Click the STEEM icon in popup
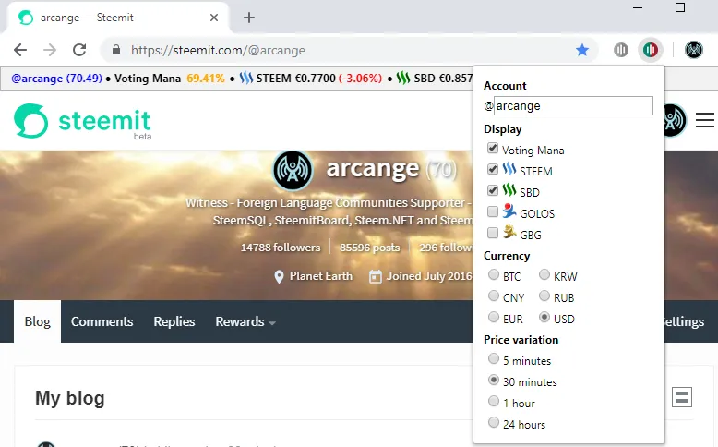718x447 pixels. click(509, 169)
